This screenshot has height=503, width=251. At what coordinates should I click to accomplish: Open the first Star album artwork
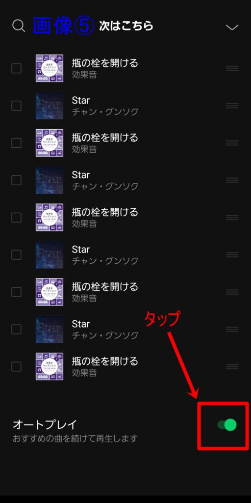50,106
